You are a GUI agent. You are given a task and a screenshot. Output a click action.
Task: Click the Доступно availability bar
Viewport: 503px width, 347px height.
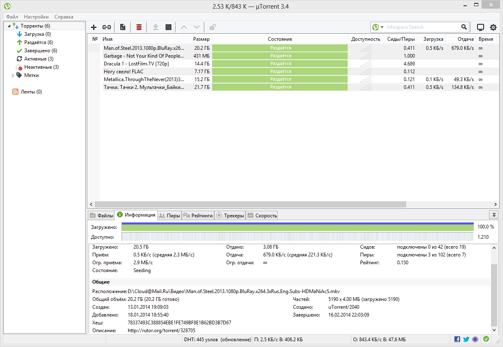(x=297, y=237)
